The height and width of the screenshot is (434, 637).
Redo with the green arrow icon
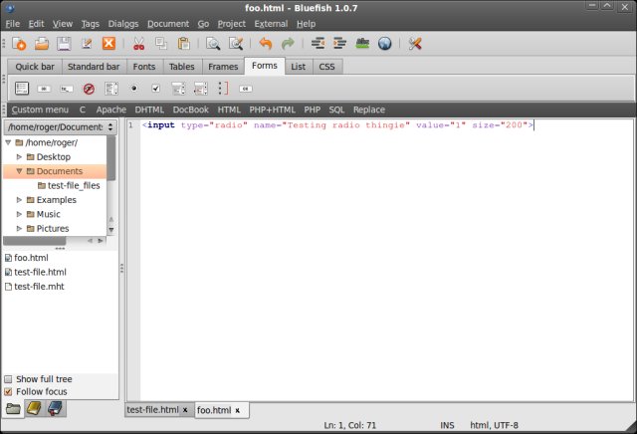pyautogui.click(x=288, y=44)
